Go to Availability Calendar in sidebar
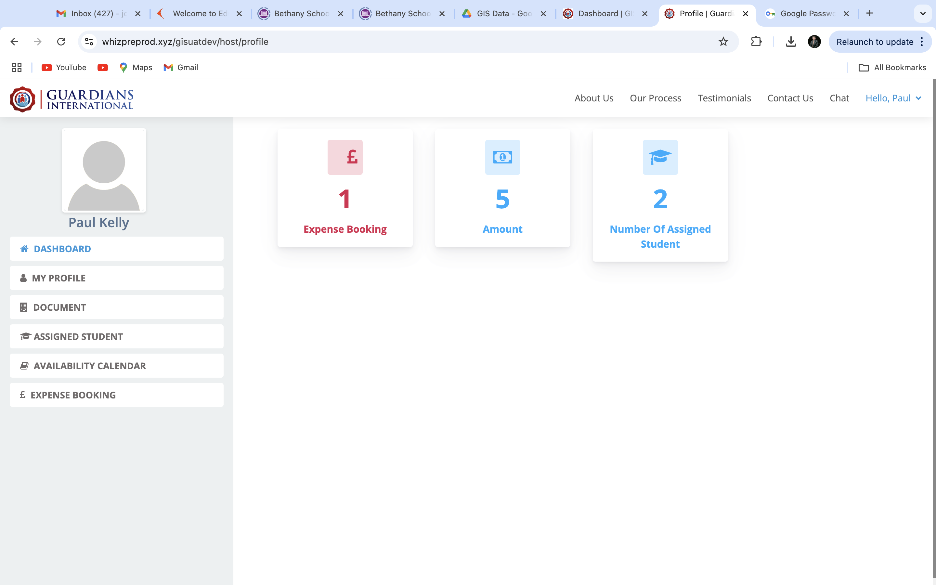 click(116, 366)
